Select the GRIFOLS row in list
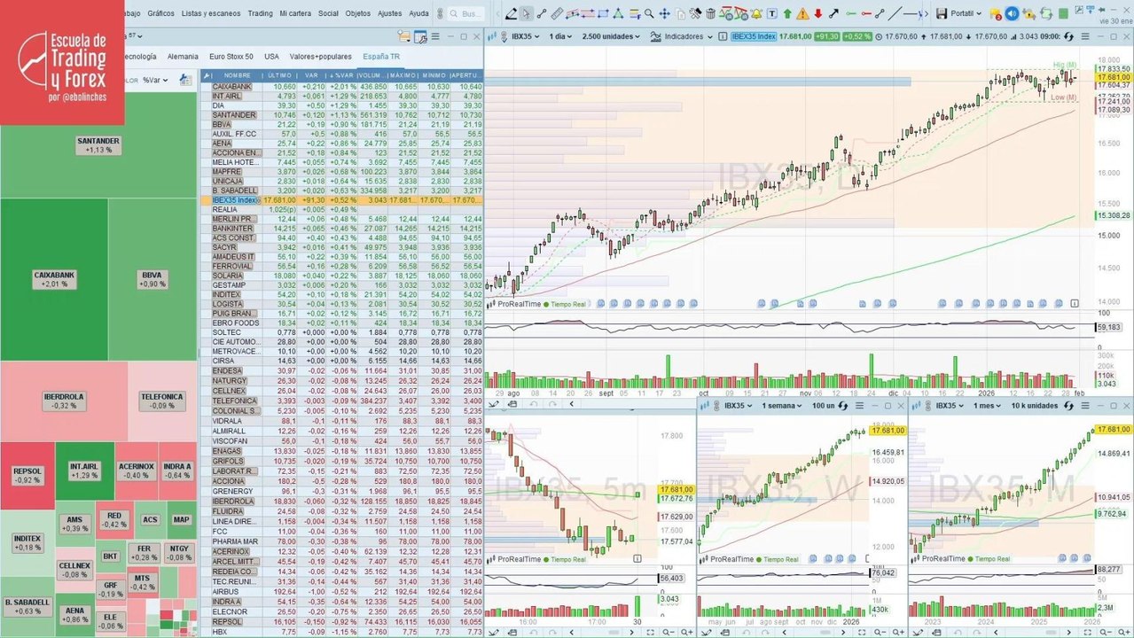The width and height of the screenshot is (1134, 638). (x=342, y=461)
